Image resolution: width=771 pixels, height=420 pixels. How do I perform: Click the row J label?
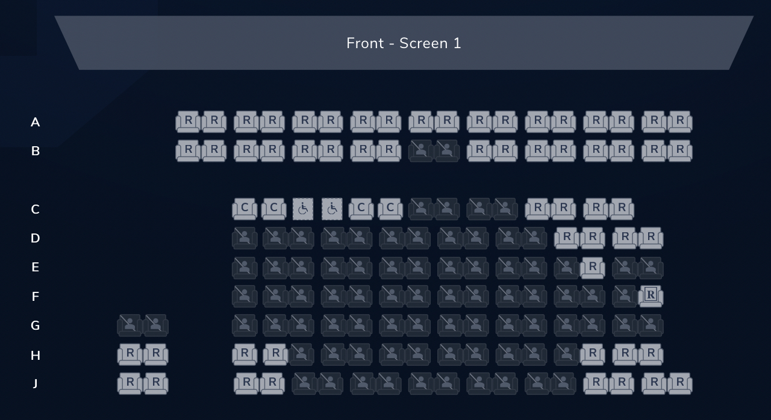click(x=35, y=383)
